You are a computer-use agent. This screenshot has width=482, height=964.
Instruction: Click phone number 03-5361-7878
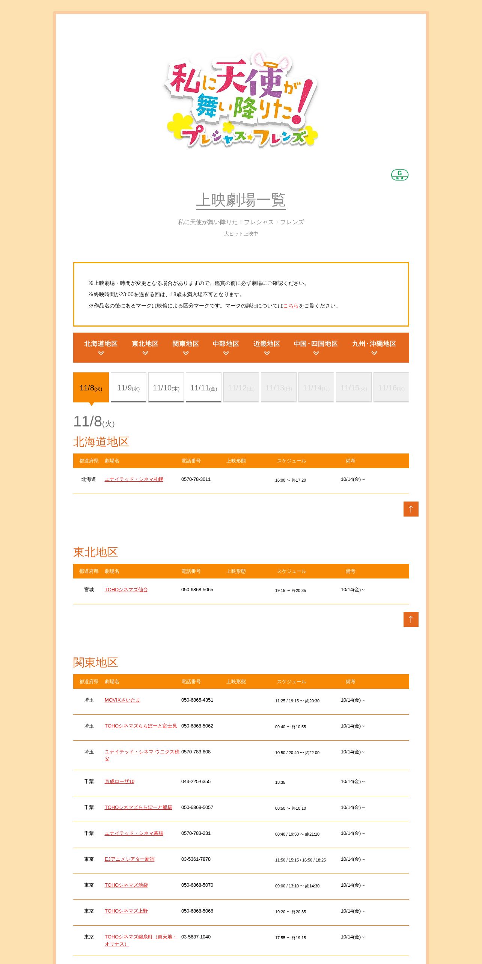coord(196,859)
